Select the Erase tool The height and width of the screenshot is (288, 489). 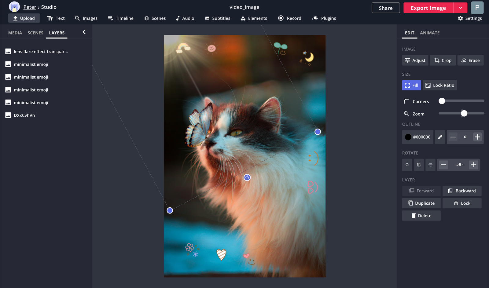(470, 60)
